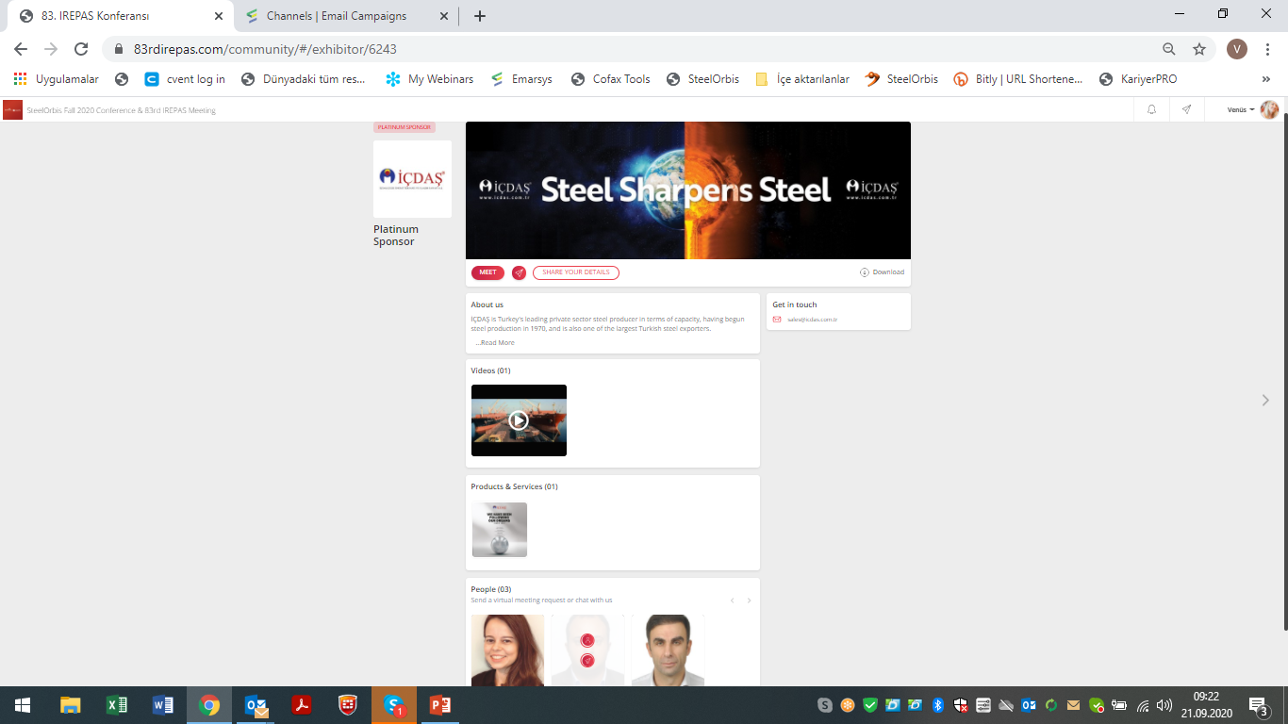Open the İçe aktarılanlar bookmark folder

pyautogui.click(x=802, y=79)
